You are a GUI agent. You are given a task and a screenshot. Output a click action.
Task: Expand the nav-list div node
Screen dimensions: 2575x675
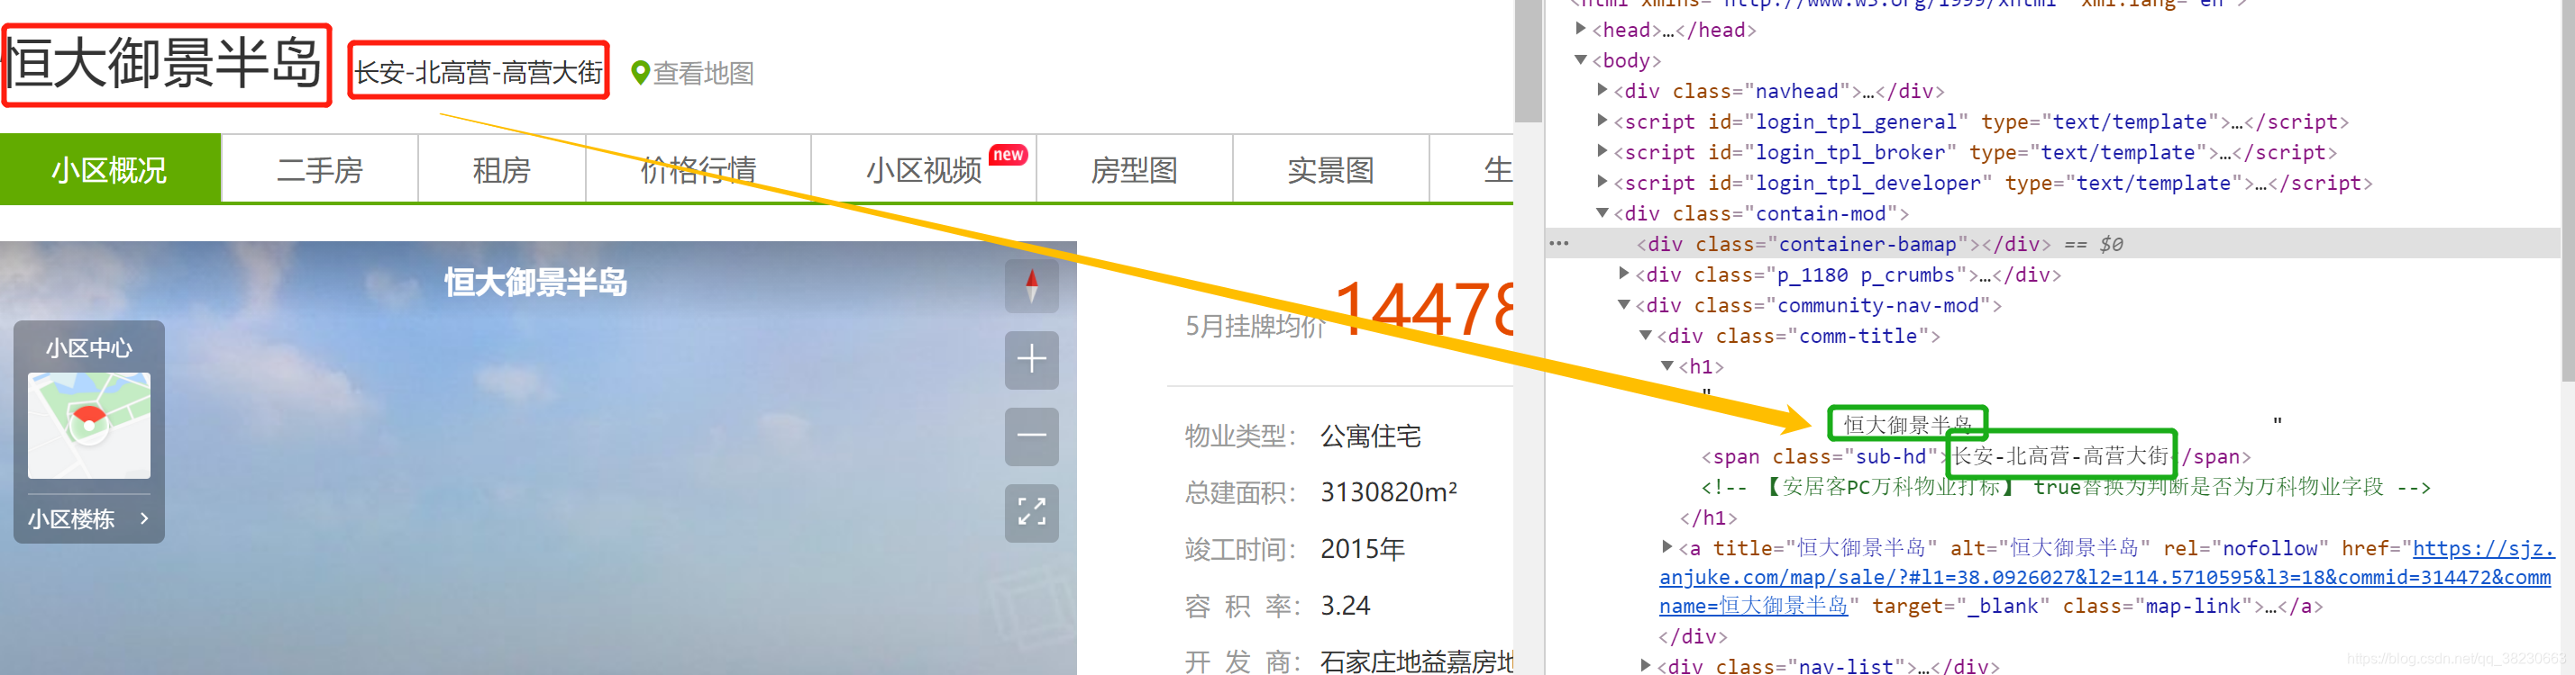click(x=1646, y=664)
